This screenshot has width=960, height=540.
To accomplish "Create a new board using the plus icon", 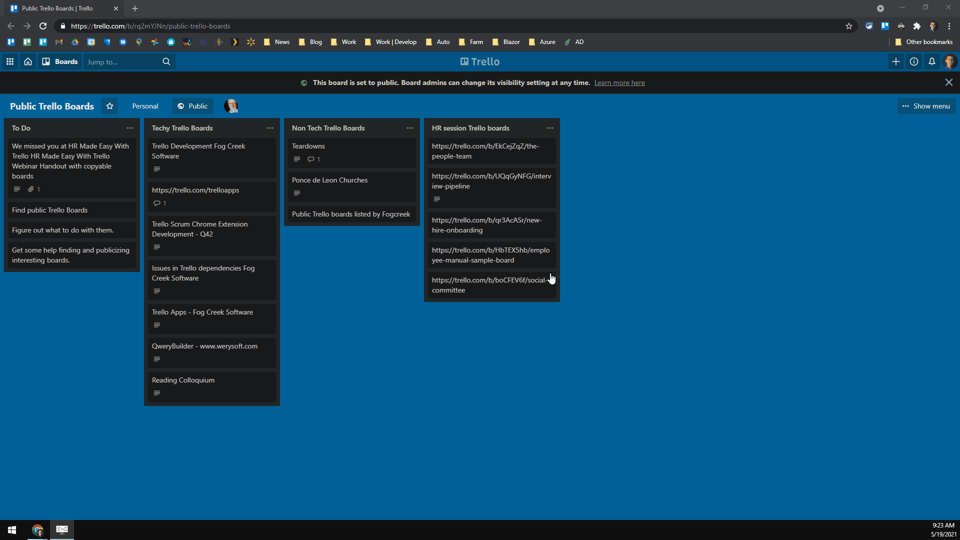I will (896, 61).
